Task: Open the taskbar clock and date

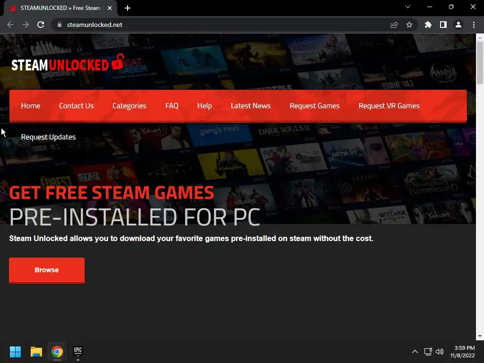Action: [462, 352]
